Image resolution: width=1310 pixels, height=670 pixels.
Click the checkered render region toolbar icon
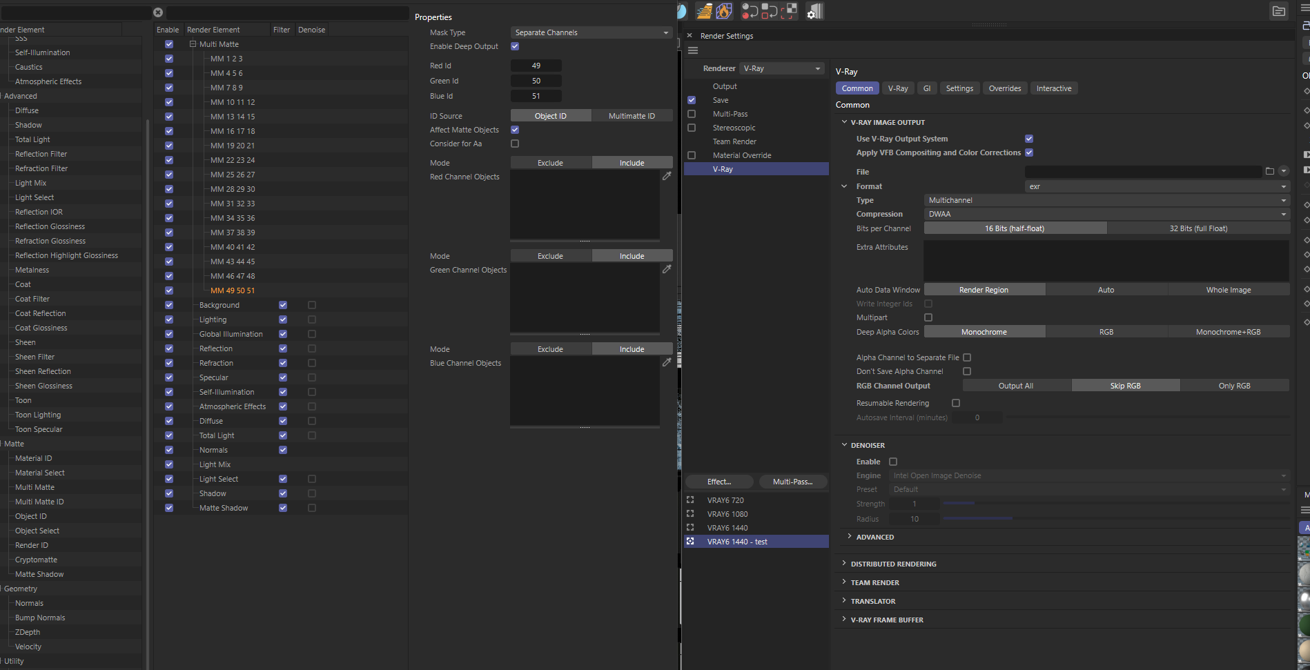[x=789, y=11]
